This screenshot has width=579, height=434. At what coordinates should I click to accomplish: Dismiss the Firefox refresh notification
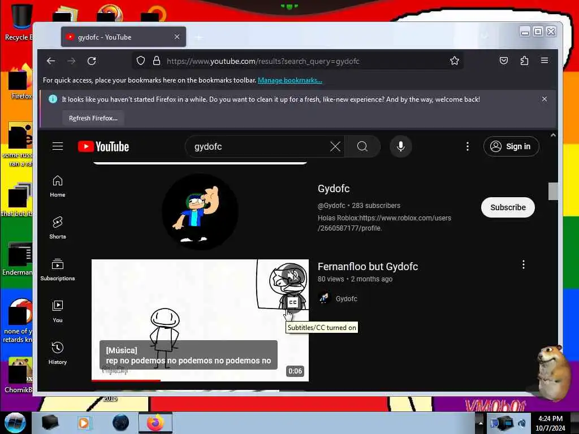coord(545,99)
